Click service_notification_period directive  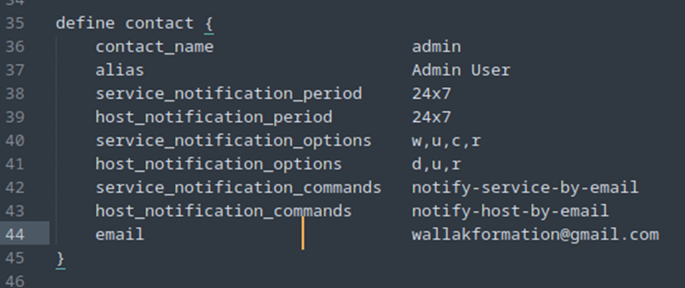[x=229, y=94]
